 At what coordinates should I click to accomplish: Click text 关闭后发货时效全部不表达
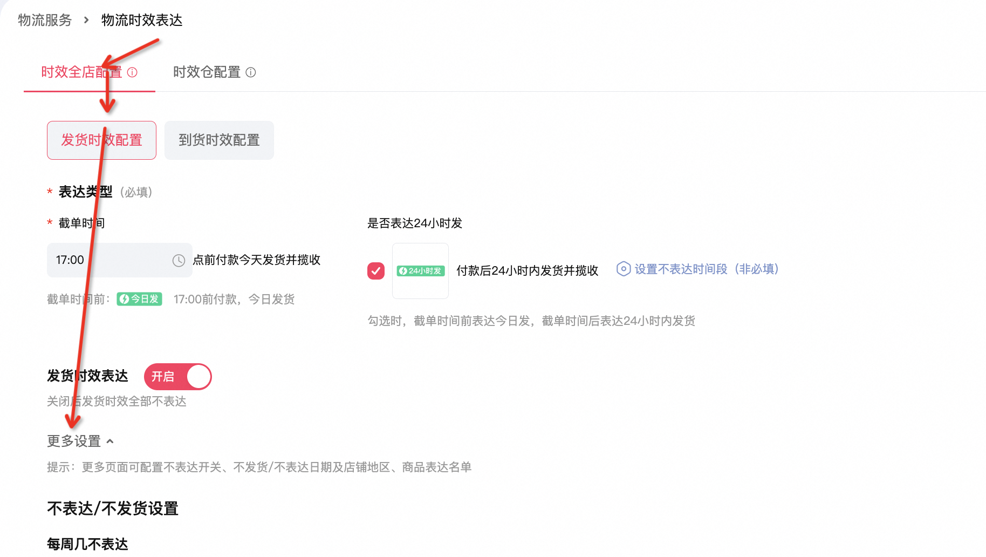click(x=117, y=402)
